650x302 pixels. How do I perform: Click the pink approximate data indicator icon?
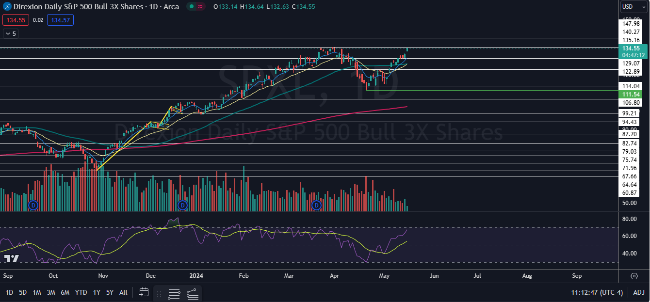click(x=201, y=7)
